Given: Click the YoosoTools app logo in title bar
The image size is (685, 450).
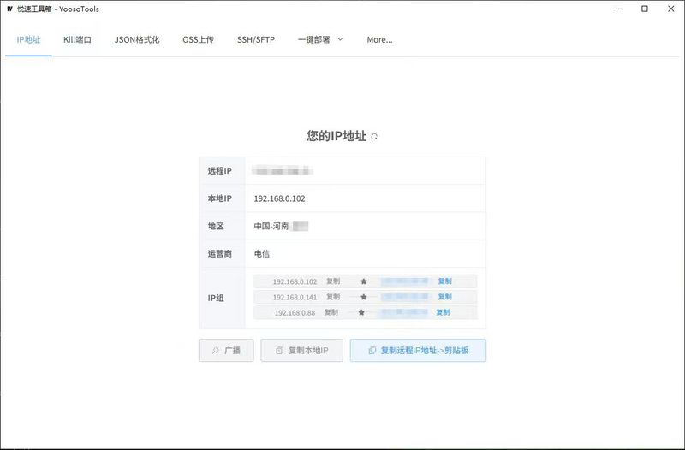Looking at the screenshot, I should [9, 9].
